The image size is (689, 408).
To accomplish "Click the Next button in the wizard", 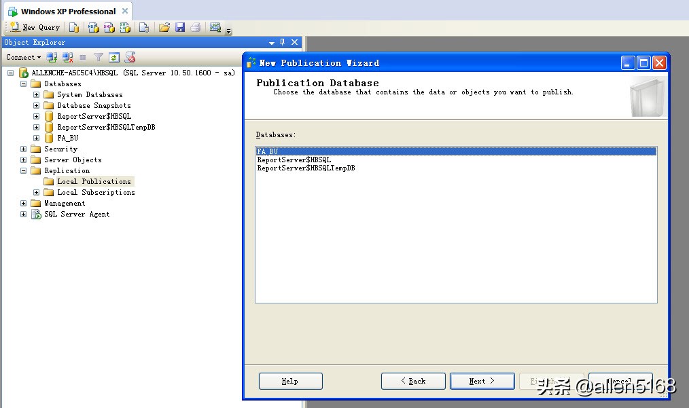I will 482,381.
